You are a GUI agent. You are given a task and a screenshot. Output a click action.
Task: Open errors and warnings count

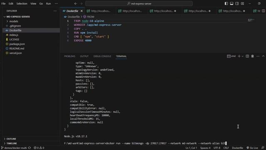(x=39, y=148)
